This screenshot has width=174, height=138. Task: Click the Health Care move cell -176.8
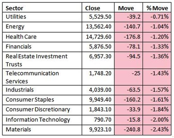click(128, 37)
